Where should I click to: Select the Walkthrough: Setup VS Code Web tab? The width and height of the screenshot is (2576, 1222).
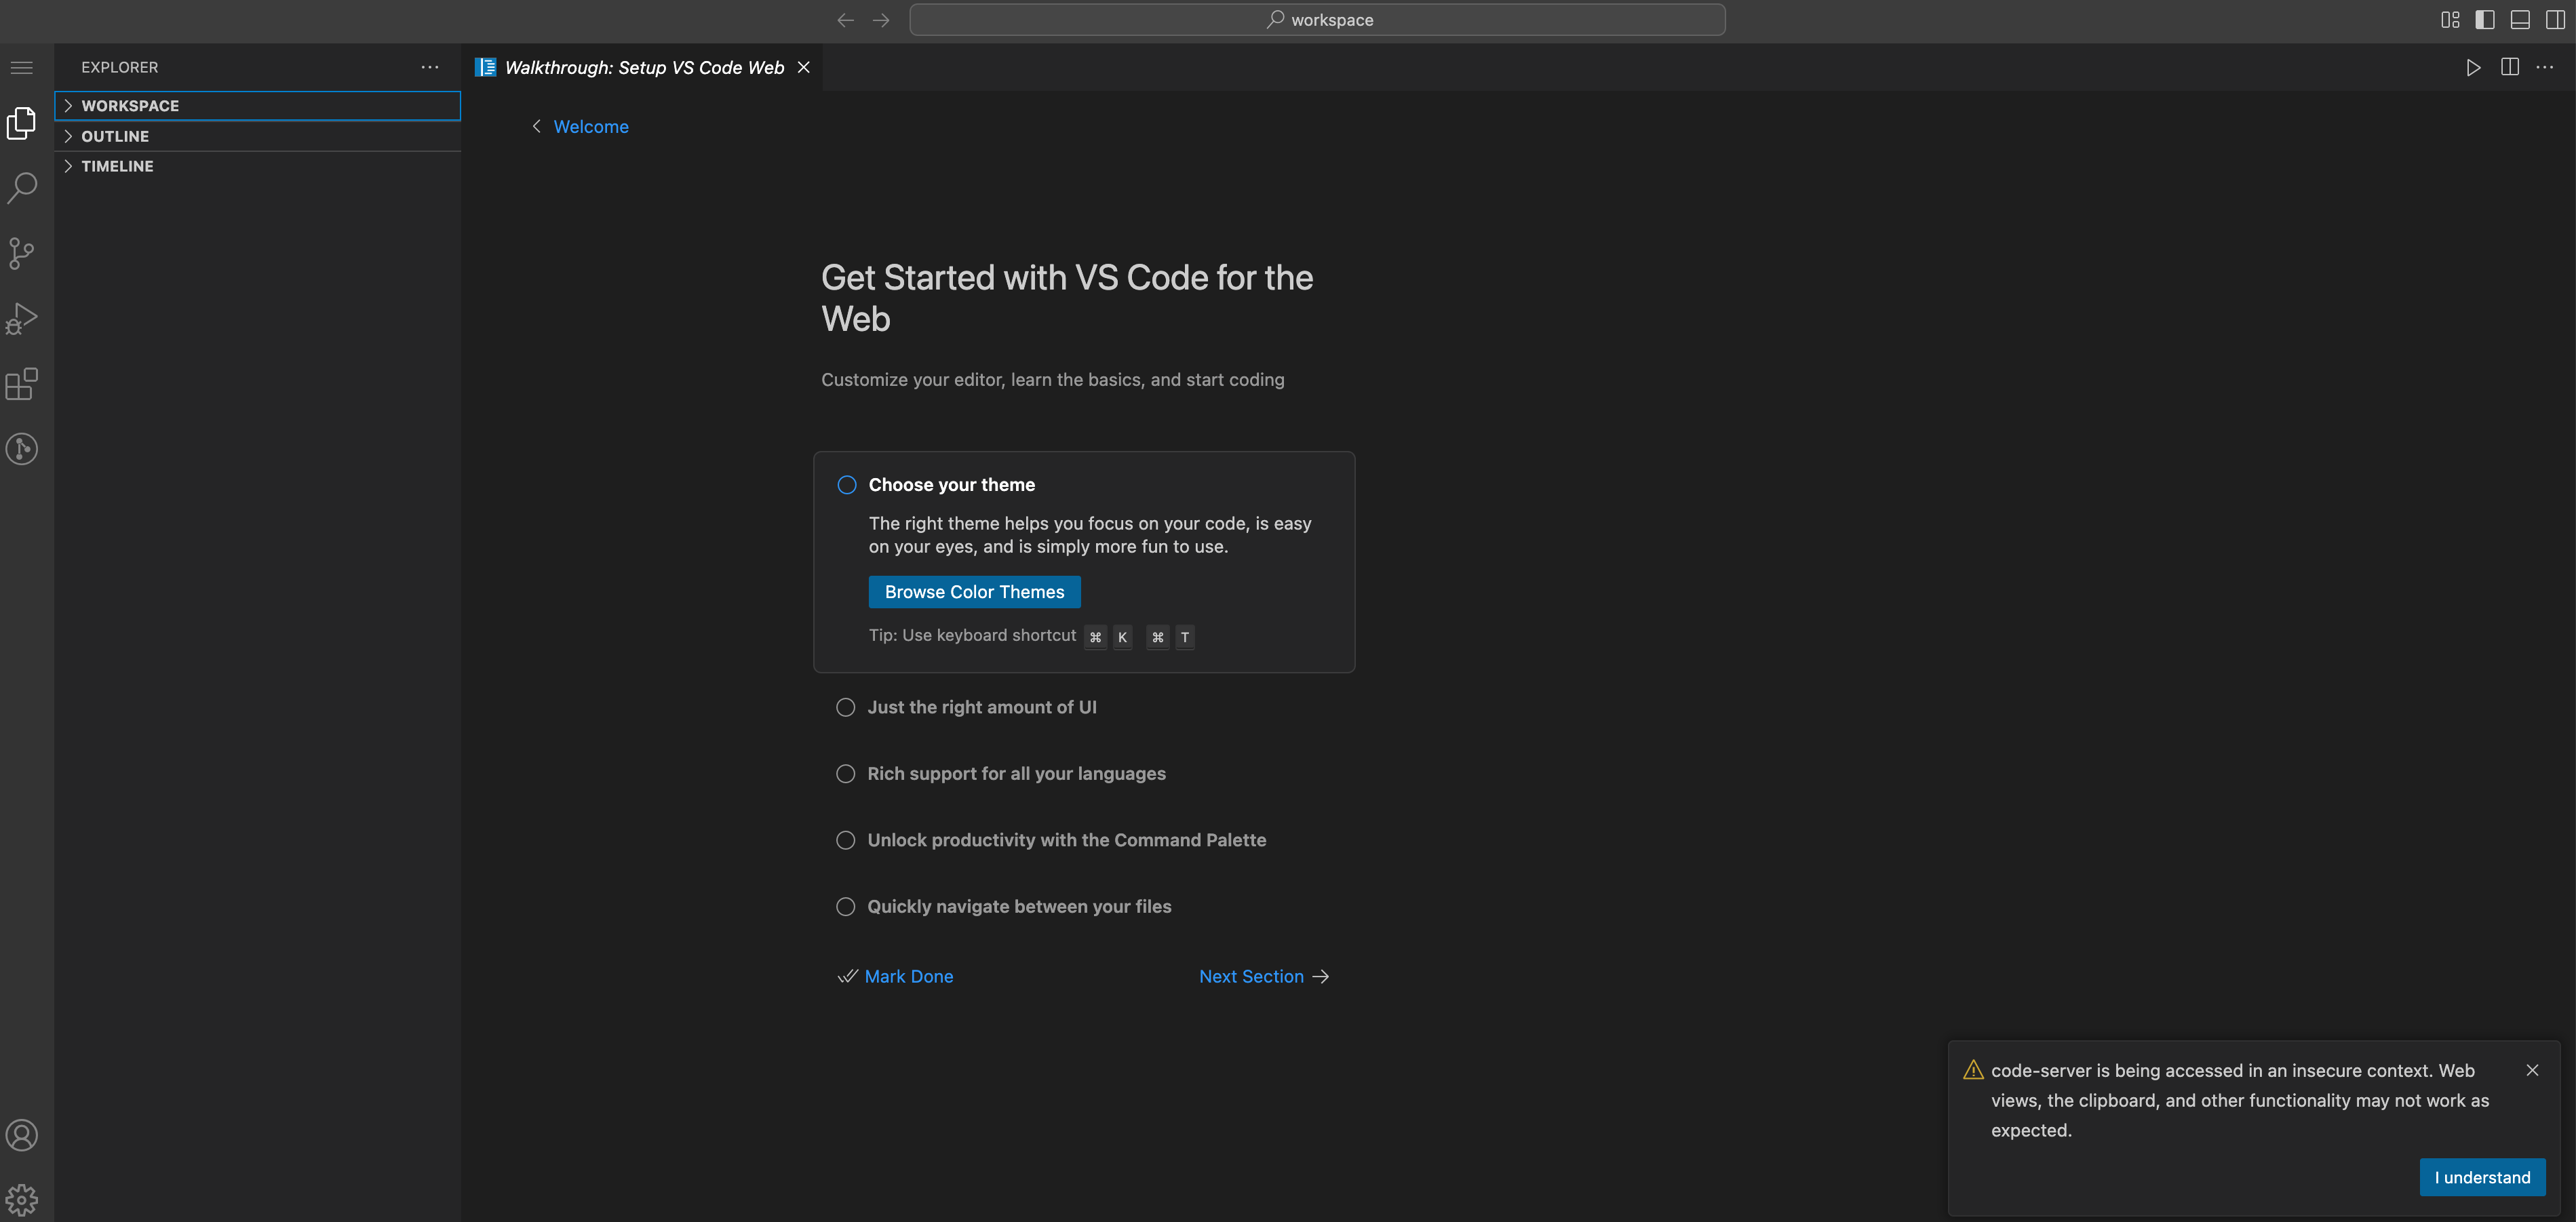coord(643,67)
